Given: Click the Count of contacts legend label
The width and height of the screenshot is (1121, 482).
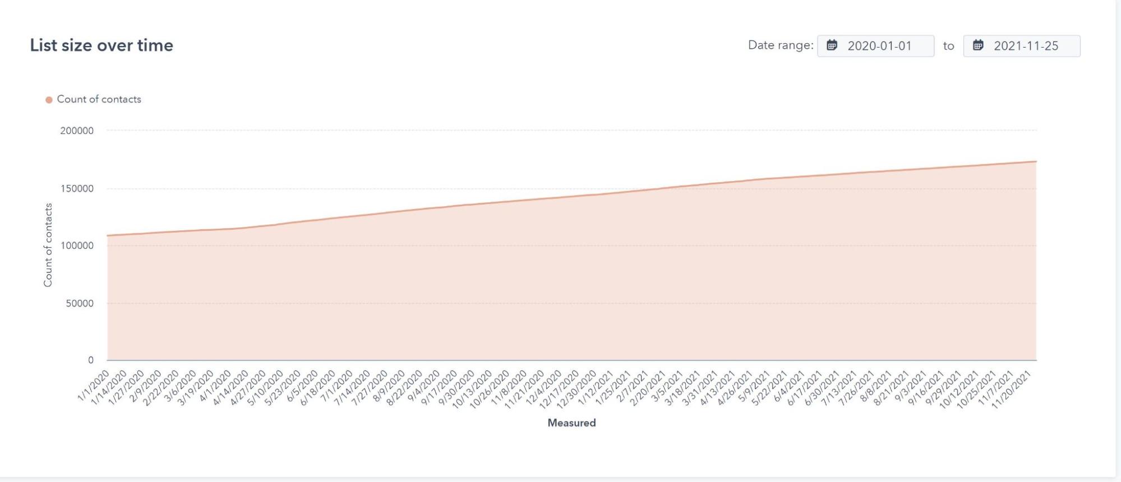Looking at the screenshot, I should pyautogui.click(x=99, y=99).
